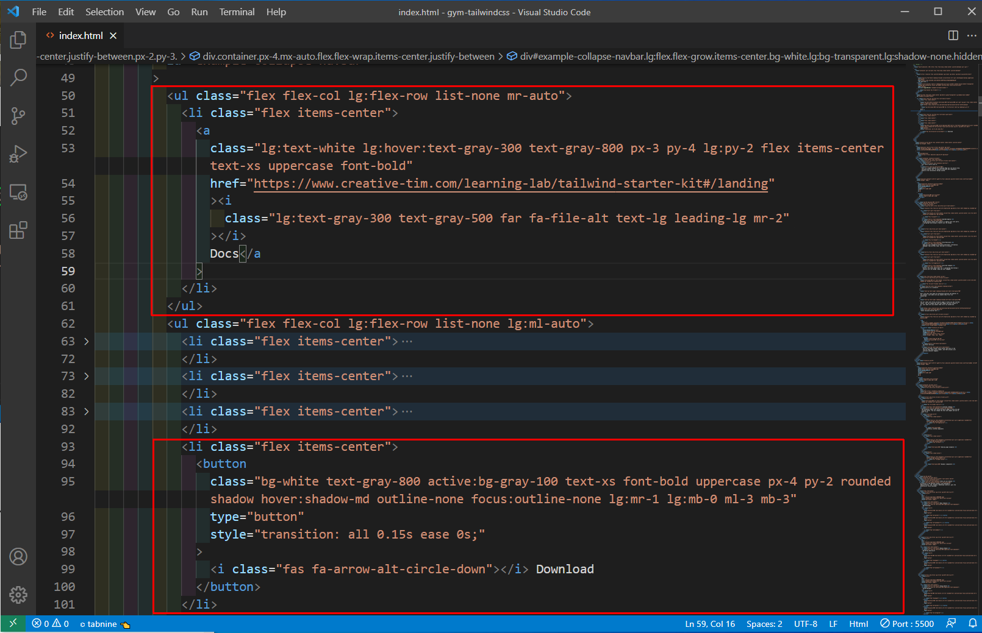The image size is (982, 633).
Task: Open the Search view in activity bar
Action: (x=18, y=77)
